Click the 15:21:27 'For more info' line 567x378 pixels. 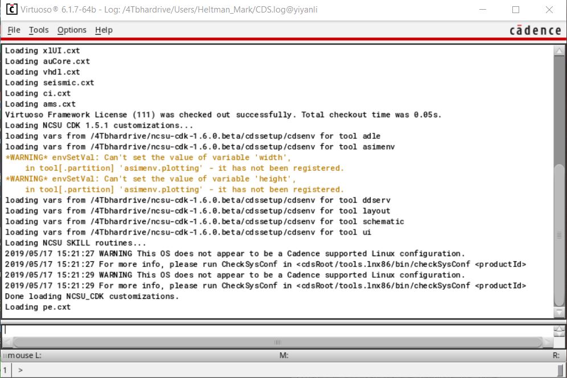[266, 264]
